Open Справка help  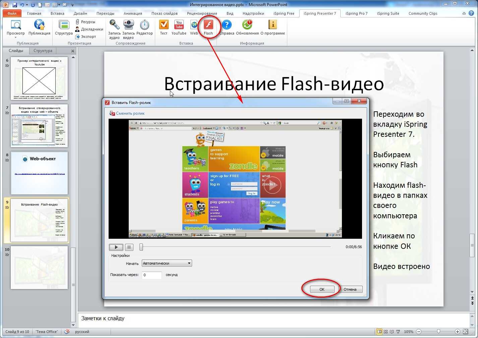pos(227,27)
